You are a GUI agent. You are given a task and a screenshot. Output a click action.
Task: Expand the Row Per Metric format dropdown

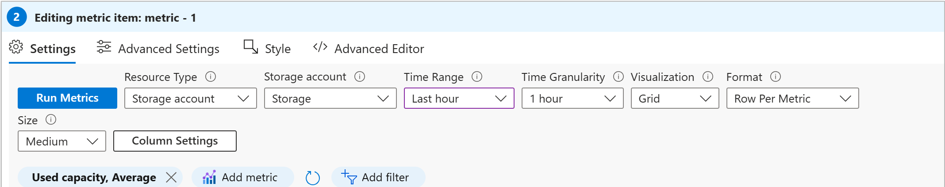(x=793, y=98)
